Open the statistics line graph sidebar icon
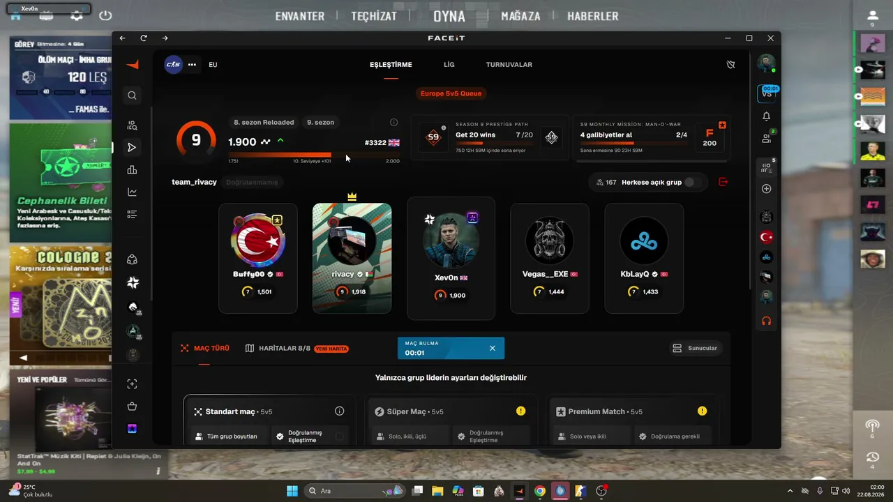 pos(132,192)
